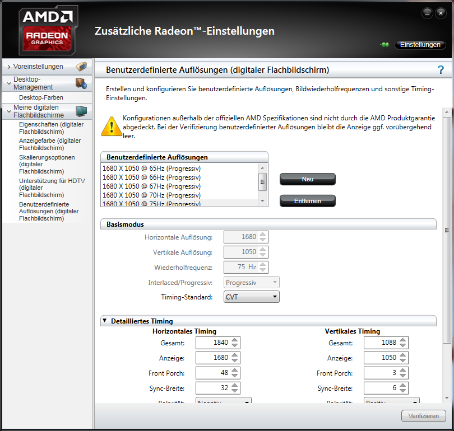
Task: Increase horizontal Front Porch value 48
Action: tap(234, 370)
